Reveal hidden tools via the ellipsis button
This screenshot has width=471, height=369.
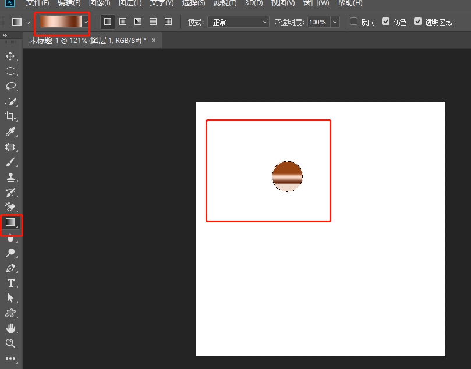point(10,360)
